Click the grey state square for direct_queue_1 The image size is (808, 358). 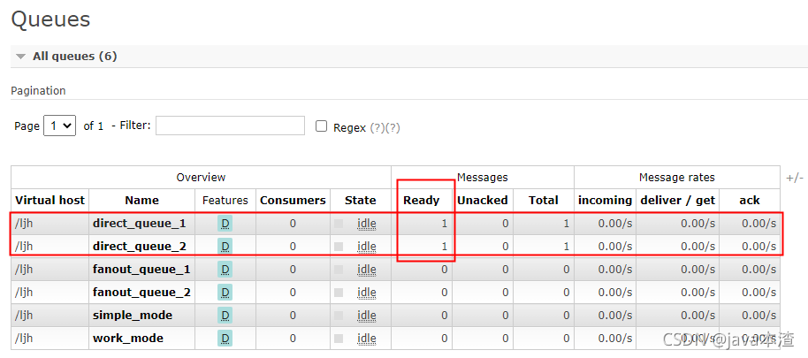click(339, 224)
